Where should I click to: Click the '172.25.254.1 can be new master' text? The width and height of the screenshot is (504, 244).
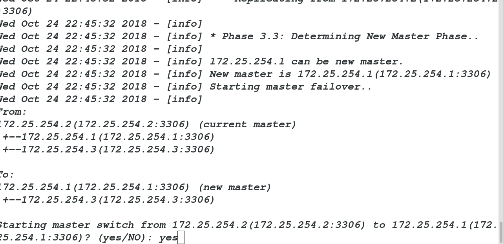click(306, 62)
